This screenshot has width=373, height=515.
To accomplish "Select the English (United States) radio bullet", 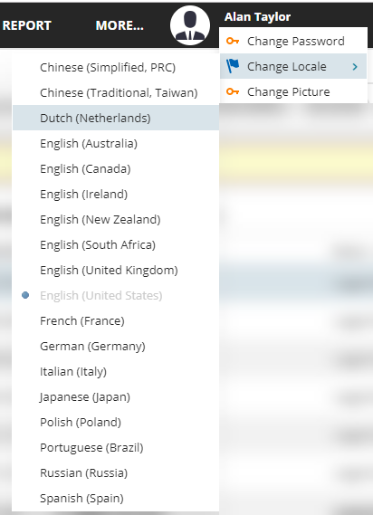I will coord(25,295).
